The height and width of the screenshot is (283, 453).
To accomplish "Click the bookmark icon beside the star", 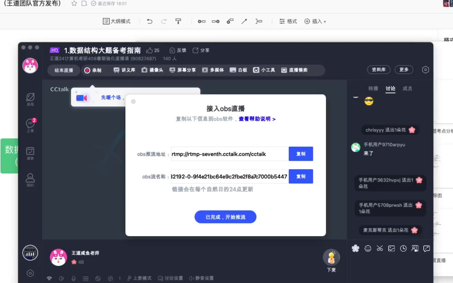I will [x=84, y=4].
